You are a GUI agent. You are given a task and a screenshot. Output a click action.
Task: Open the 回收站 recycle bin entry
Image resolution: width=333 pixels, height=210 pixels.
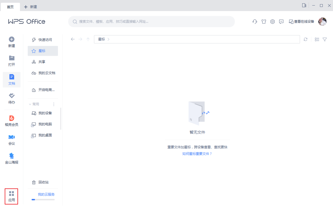click(43, 182)
